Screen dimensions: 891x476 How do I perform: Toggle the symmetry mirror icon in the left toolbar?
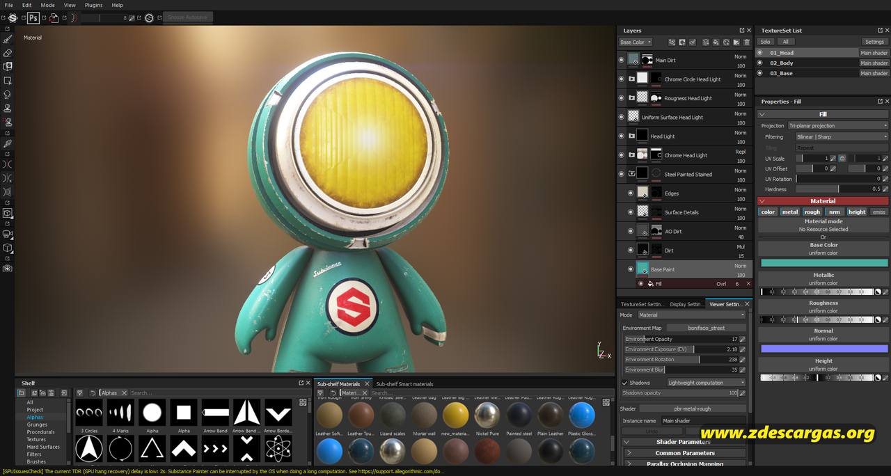pyautogui.click(x=8, y=164)
